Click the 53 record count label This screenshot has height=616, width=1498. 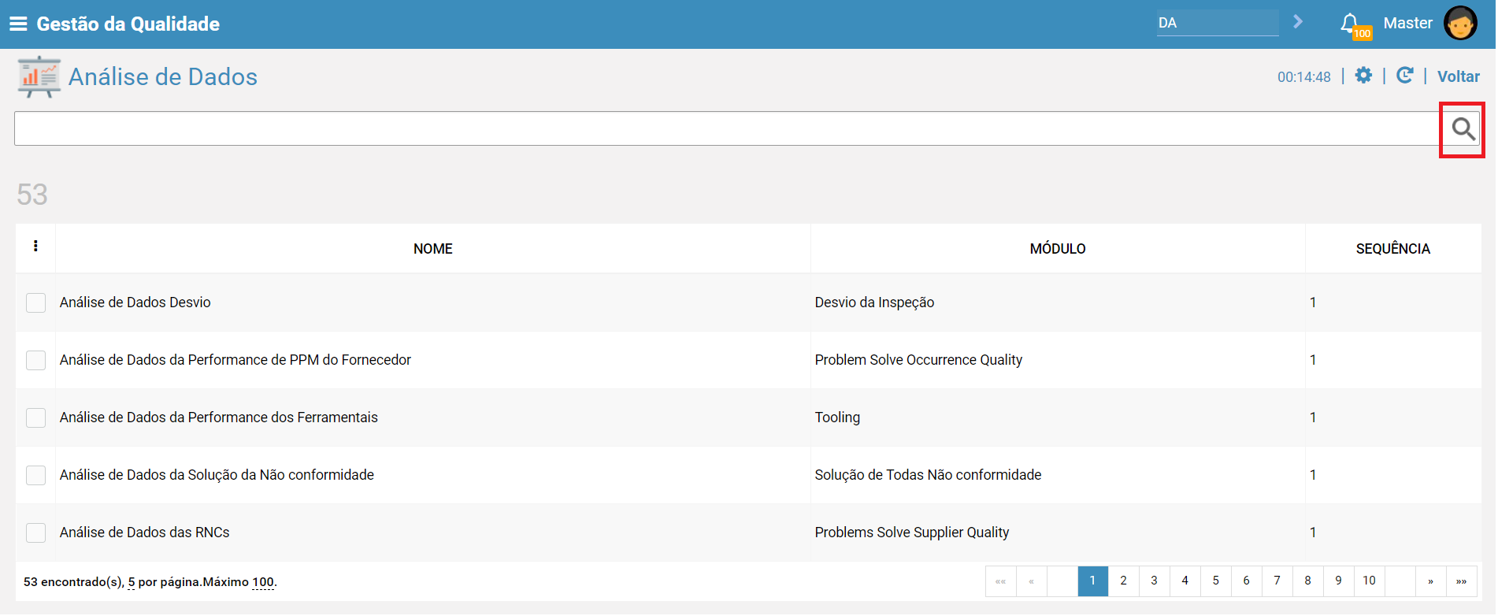32,195
